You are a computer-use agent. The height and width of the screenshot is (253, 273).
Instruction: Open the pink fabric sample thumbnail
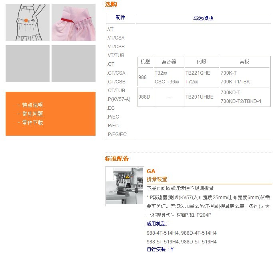pyautogui.click(x=74, y=22)
